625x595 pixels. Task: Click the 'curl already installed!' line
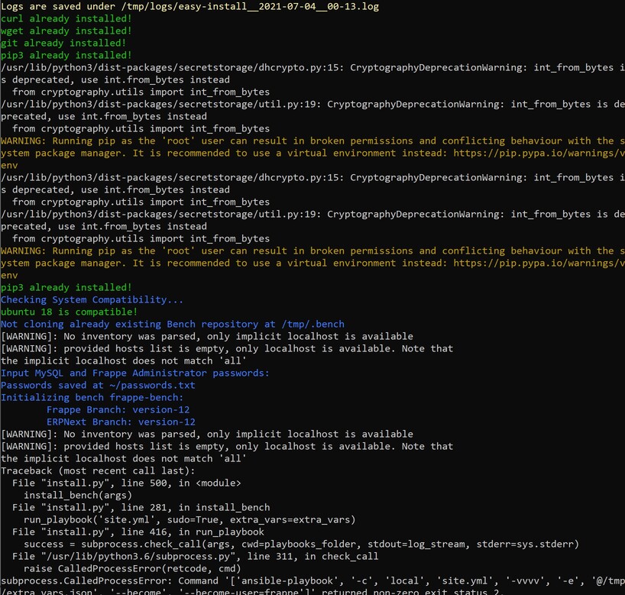coord(66,18)
